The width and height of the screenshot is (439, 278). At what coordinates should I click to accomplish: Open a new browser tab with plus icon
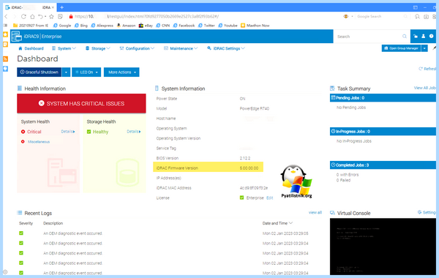pyautogui.click(x=62, y=7)
